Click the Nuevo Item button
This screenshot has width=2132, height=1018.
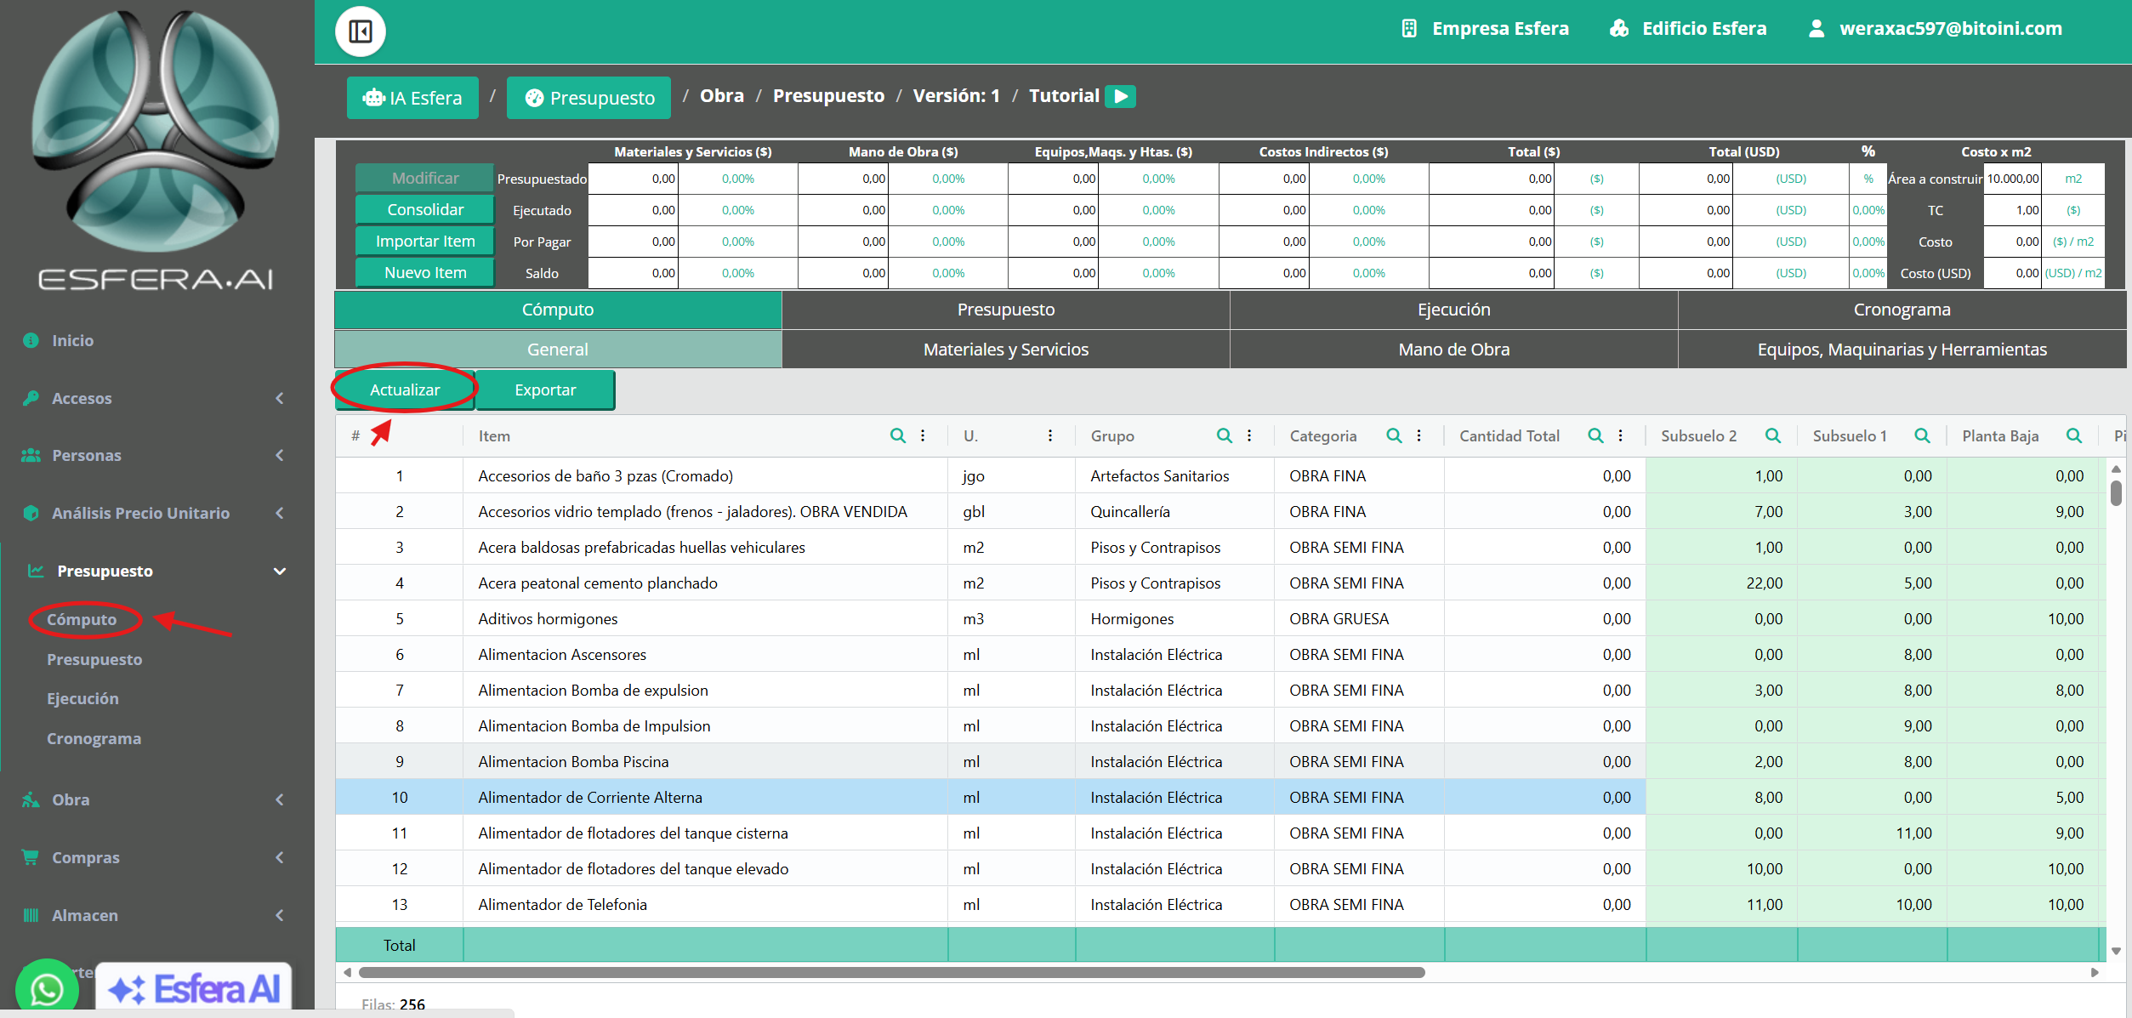point(425,273)
